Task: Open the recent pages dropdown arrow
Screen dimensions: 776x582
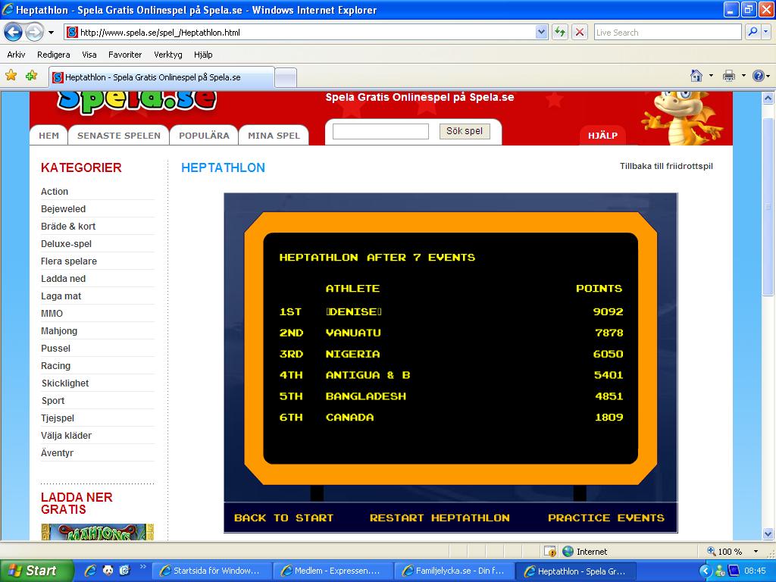Action: 52,33
